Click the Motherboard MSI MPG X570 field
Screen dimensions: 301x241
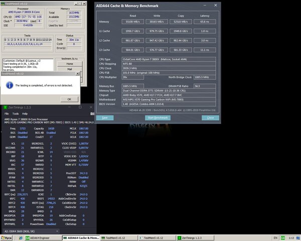(169, 99)
